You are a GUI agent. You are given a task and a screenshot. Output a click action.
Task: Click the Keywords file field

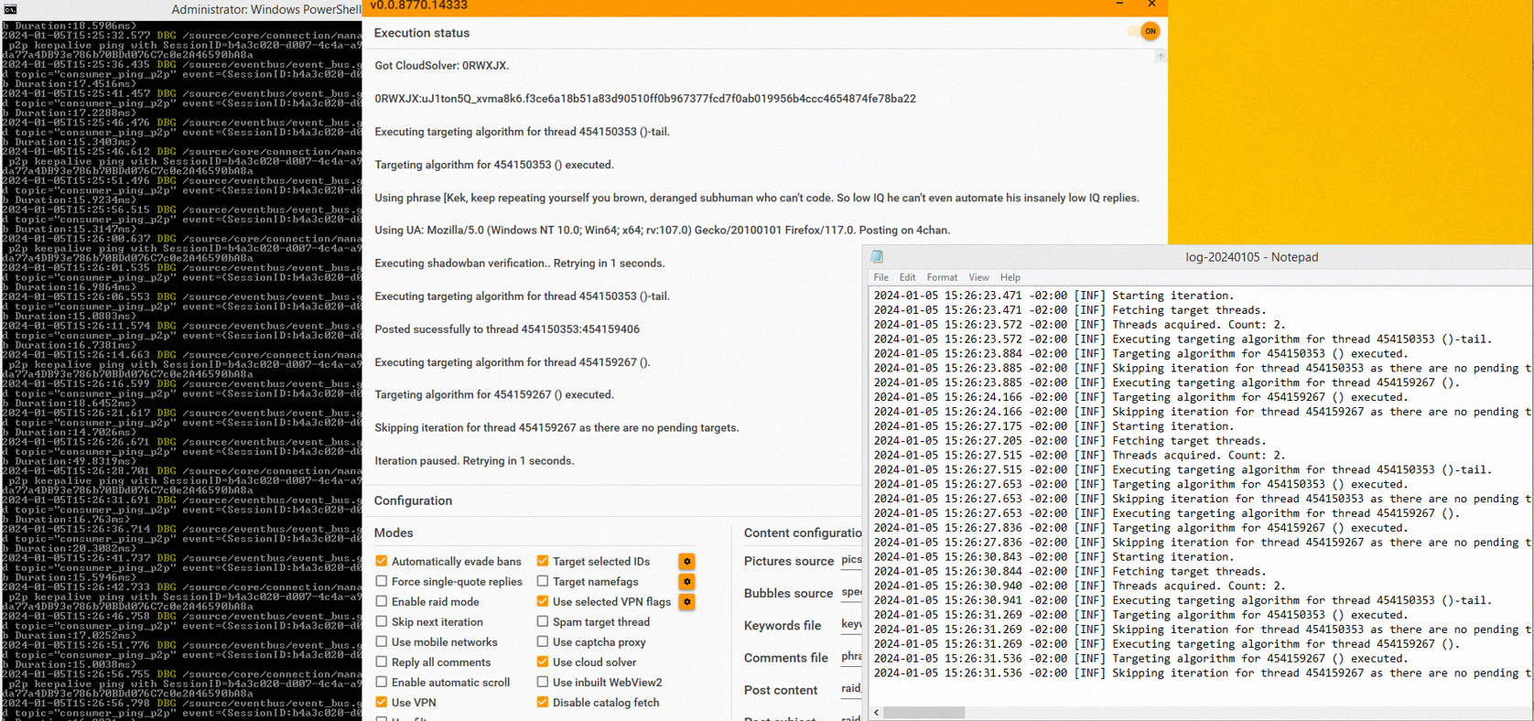coord(851,625)
